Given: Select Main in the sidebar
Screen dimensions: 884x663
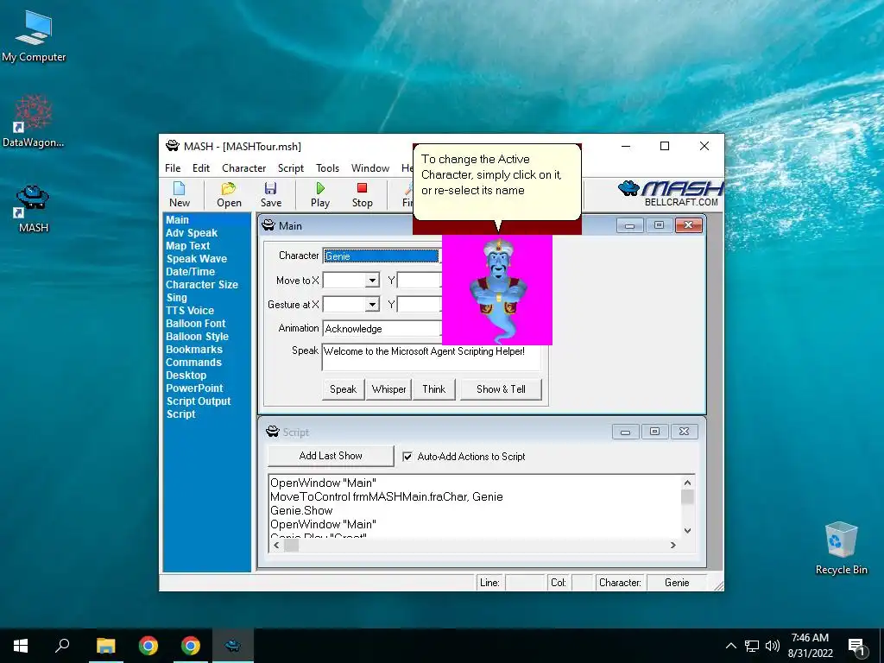Looking at the screenshot, I should 177,220.
